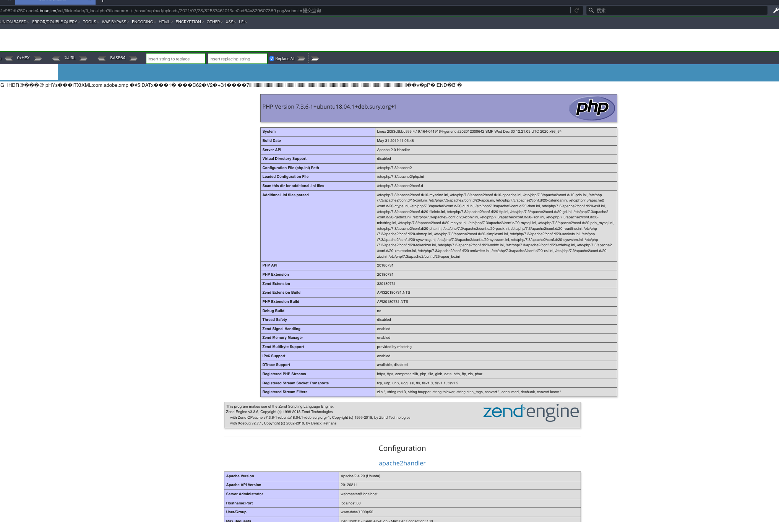Click the System row label
Image resolution: width=779 pixels, height=522 pixels.
269,132
